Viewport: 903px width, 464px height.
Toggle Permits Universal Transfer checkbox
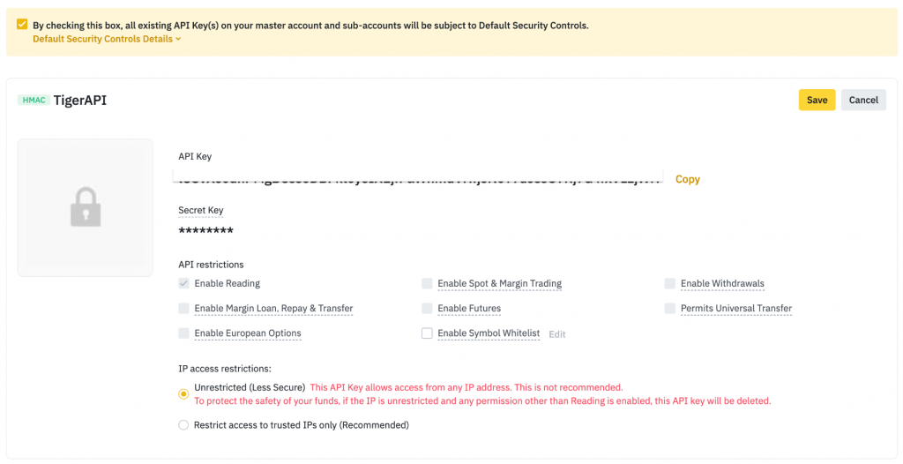[670, 308]
